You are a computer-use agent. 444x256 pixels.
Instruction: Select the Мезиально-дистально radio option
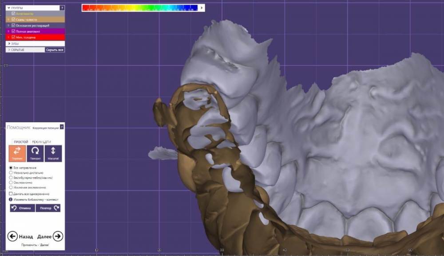point(11,173)
